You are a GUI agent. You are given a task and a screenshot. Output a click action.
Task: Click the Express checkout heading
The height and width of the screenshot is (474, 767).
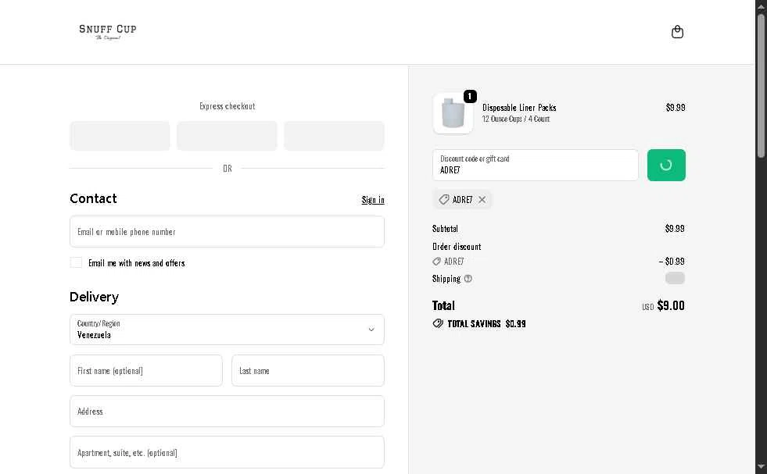(227, 106)
